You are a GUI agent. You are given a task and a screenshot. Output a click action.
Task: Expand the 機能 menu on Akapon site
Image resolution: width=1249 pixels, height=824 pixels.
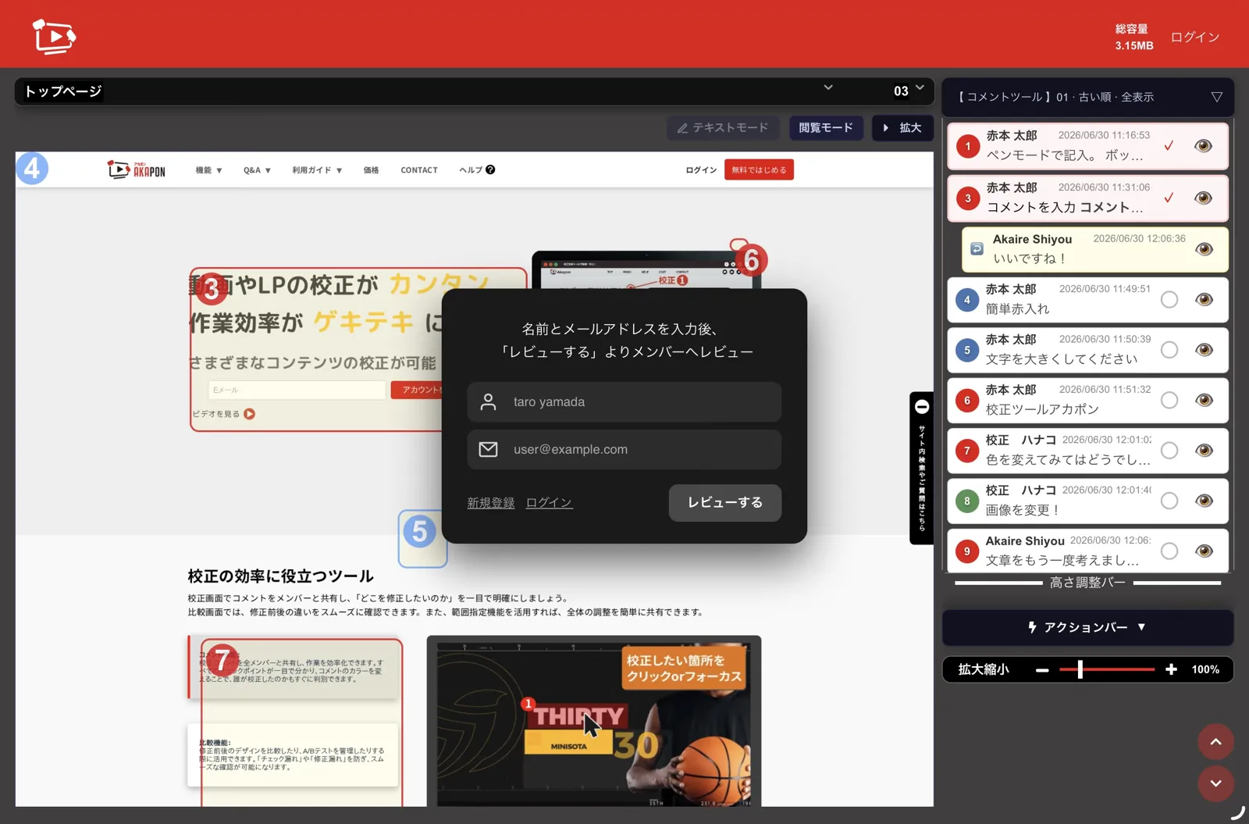[208, 169]
